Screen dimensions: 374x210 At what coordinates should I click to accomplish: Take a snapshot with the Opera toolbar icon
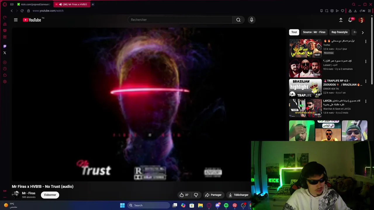point(327,11)
